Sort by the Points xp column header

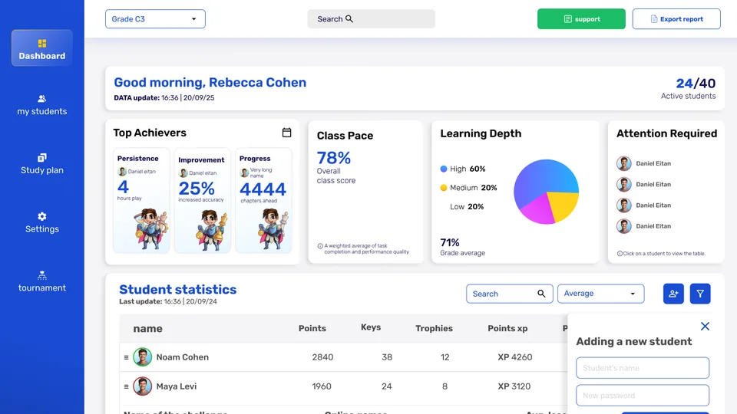point(507,328)
